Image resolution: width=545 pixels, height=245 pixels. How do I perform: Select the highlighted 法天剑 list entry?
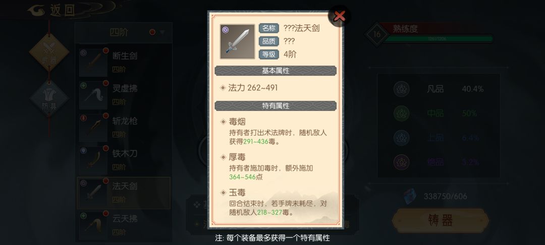click(124, 193)
